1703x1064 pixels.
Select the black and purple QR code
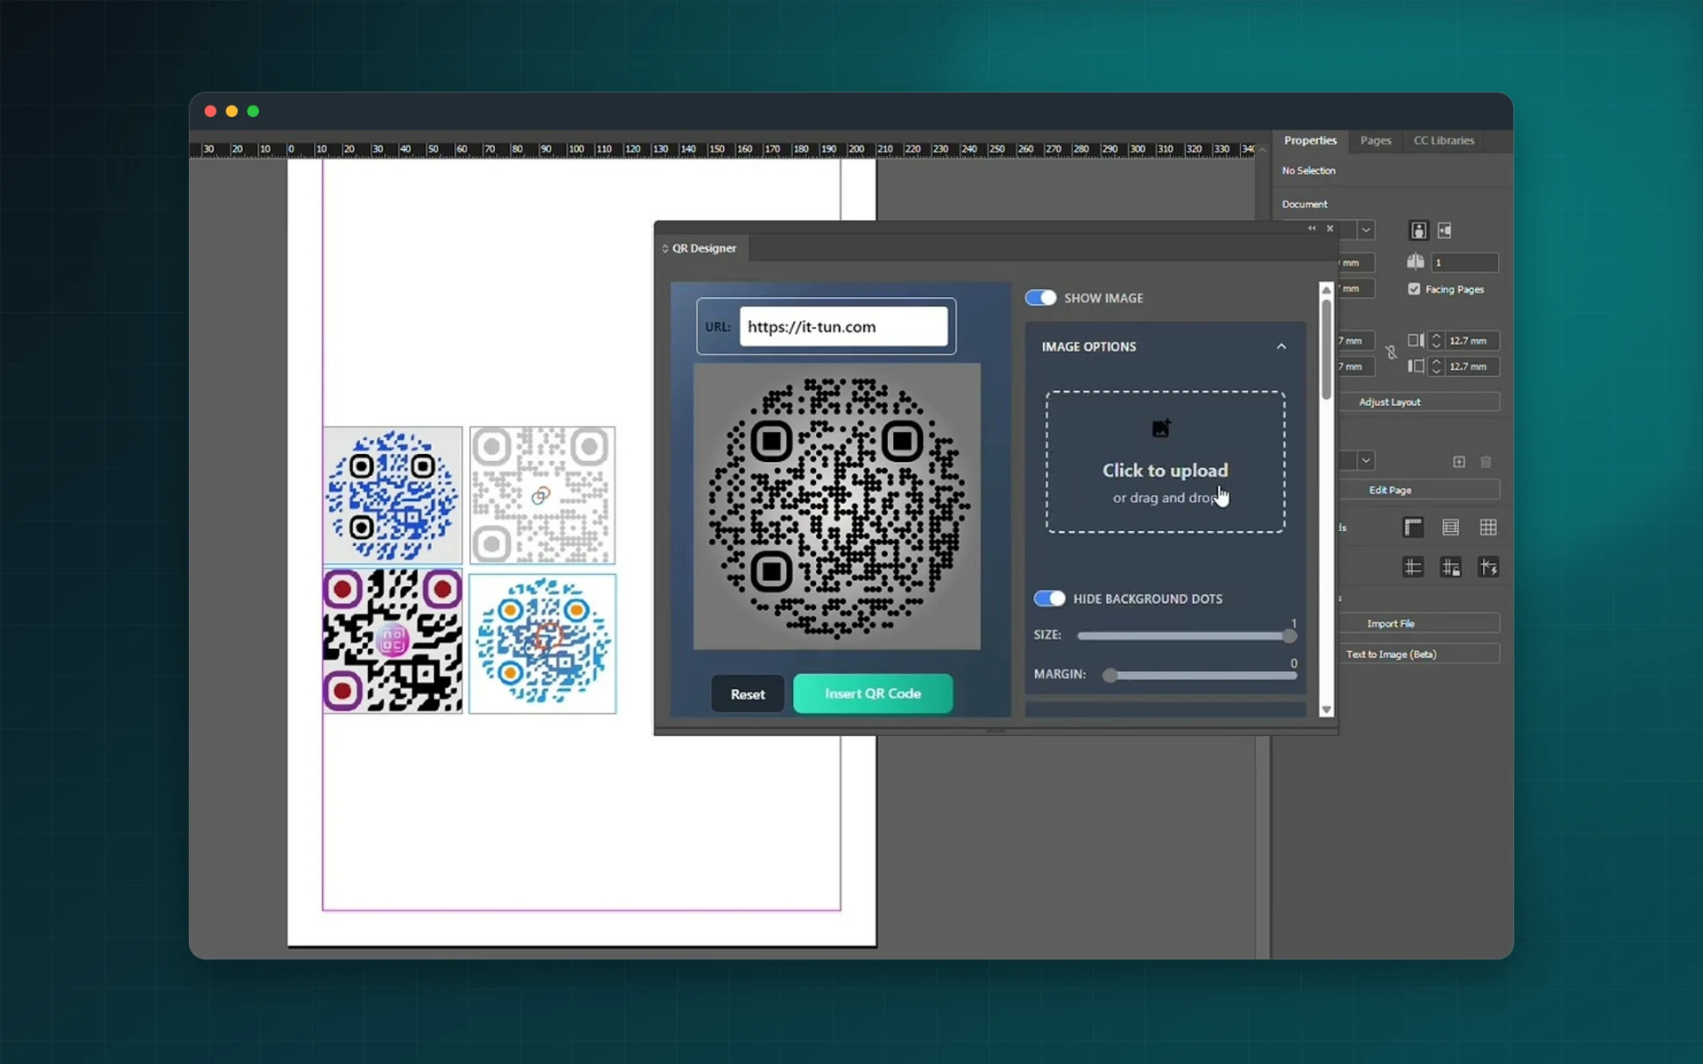point(392,640)
